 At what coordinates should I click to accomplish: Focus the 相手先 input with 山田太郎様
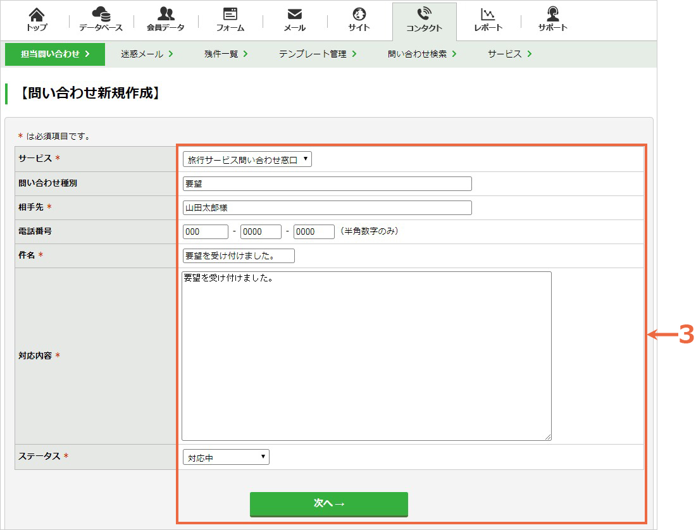pyautogui.click(x=327, y=207)
